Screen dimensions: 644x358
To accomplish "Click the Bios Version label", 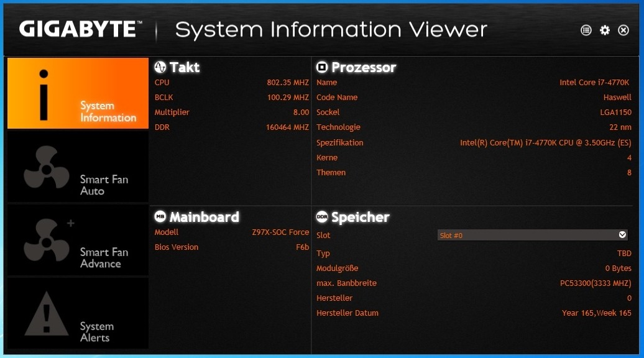I will tap(176, 247).
